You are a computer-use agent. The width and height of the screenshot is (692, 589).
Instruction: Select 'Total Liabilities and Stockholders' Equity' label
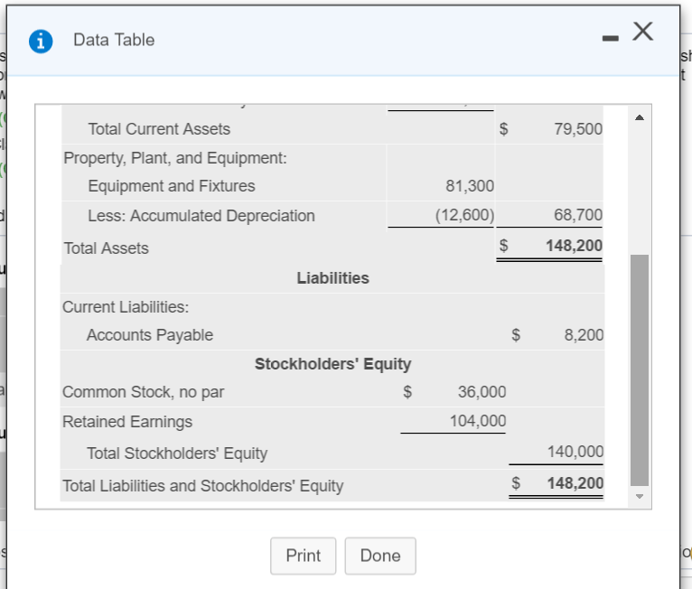202,486
